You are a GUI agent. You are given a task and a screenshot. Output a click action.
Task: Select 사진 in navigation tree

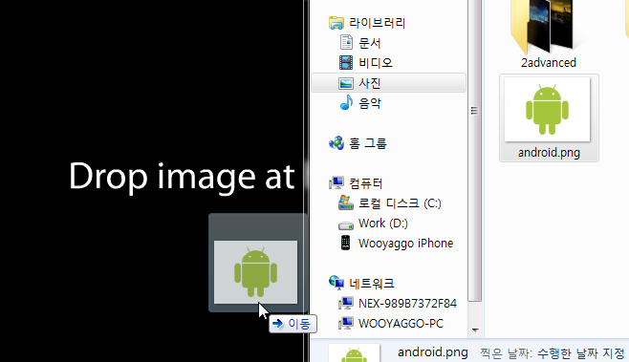(x=369, y=83)
